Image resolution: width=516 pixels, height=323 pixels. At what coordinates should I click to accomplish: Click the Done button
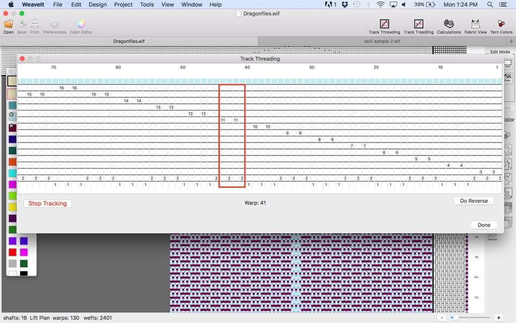point(483,225)
